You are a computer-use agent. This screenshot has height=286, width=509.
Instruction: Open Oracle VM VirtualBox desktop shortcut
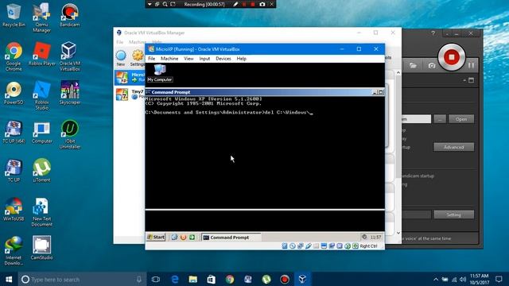[x=69, y=56]
